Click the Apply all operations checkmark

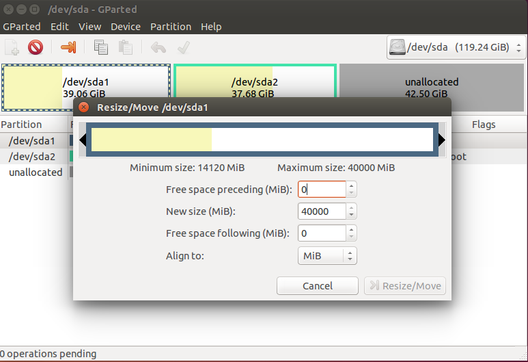[184, 48]
